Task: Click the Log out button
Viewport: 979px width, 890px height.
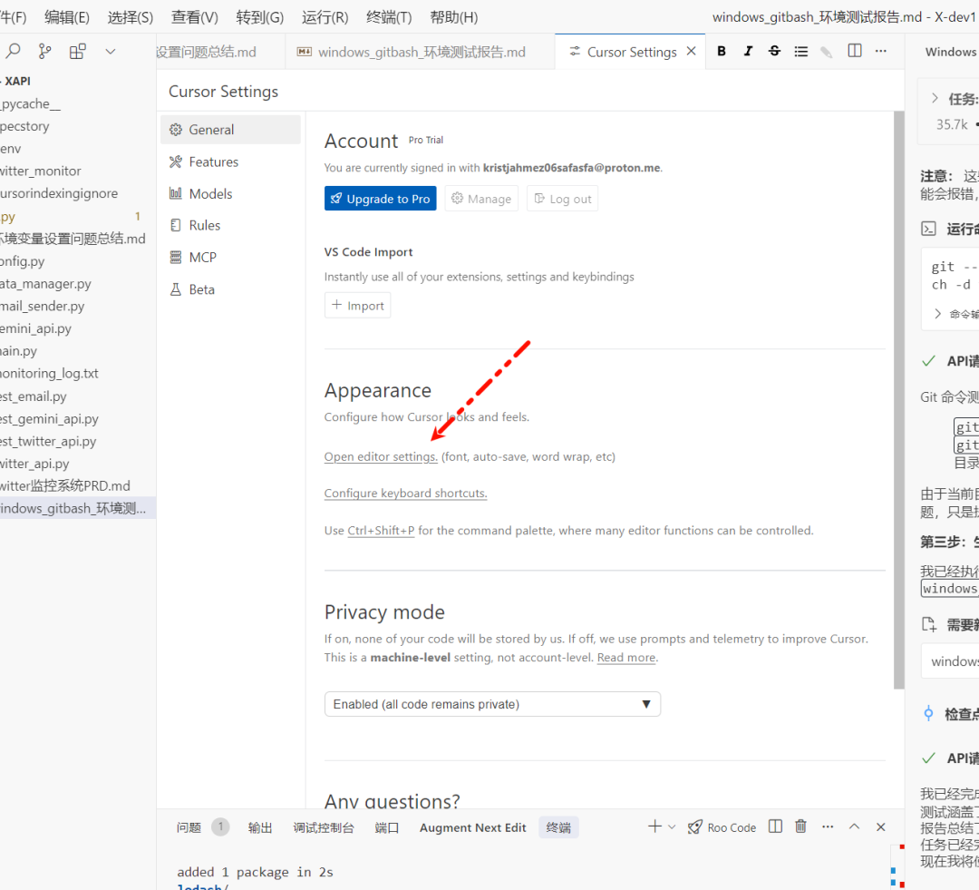Action: click(x=563, y=199)
